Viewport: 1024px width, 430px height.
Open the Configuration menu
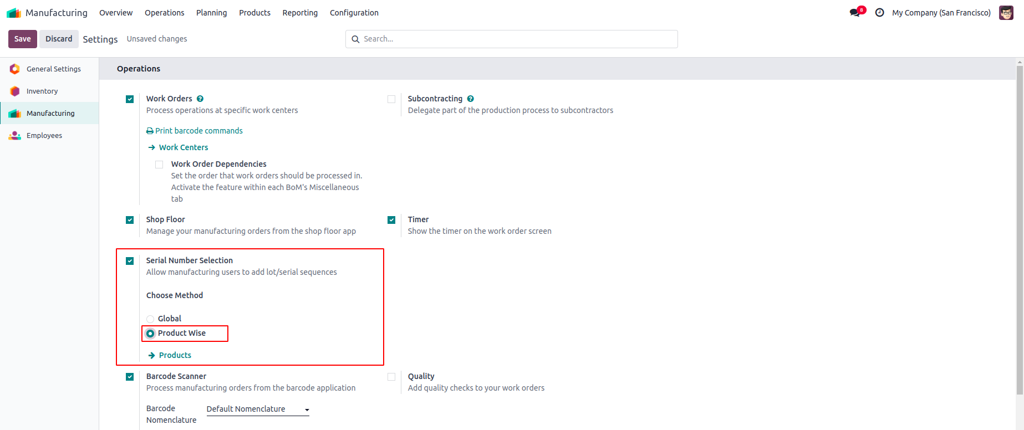(x=354, y=13)
